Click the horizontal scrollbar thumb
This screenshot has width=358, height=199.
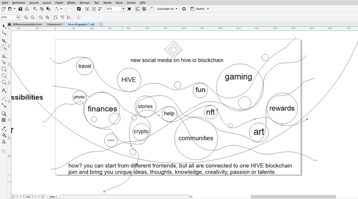click(x=293, y=197)
